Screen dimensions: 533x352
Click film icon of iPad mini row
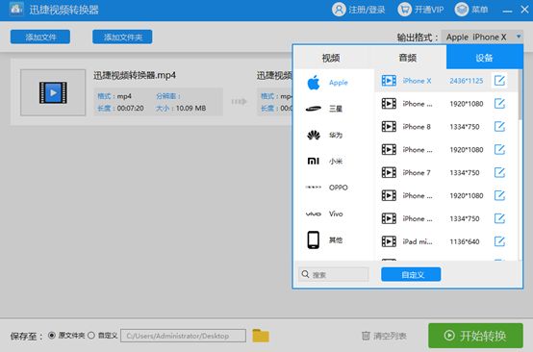(389, 241)
